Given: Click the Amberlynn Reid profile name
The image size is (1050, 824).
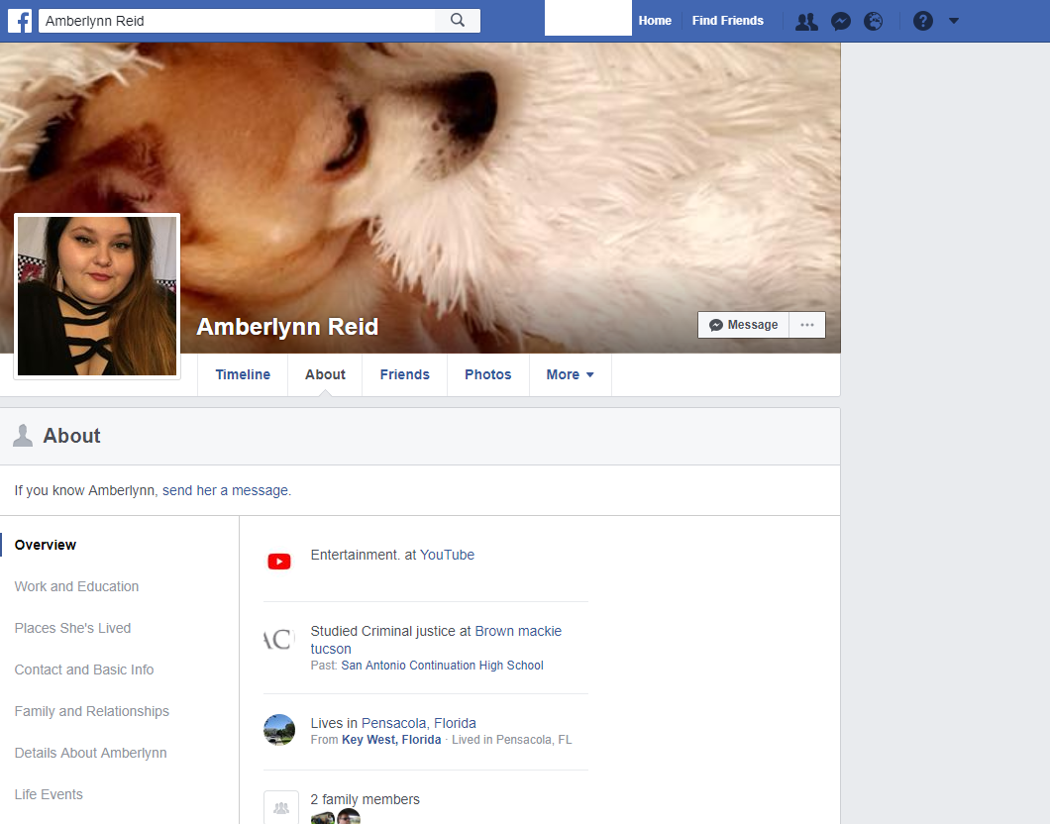Looking at the screenshot, I should 287,327.
